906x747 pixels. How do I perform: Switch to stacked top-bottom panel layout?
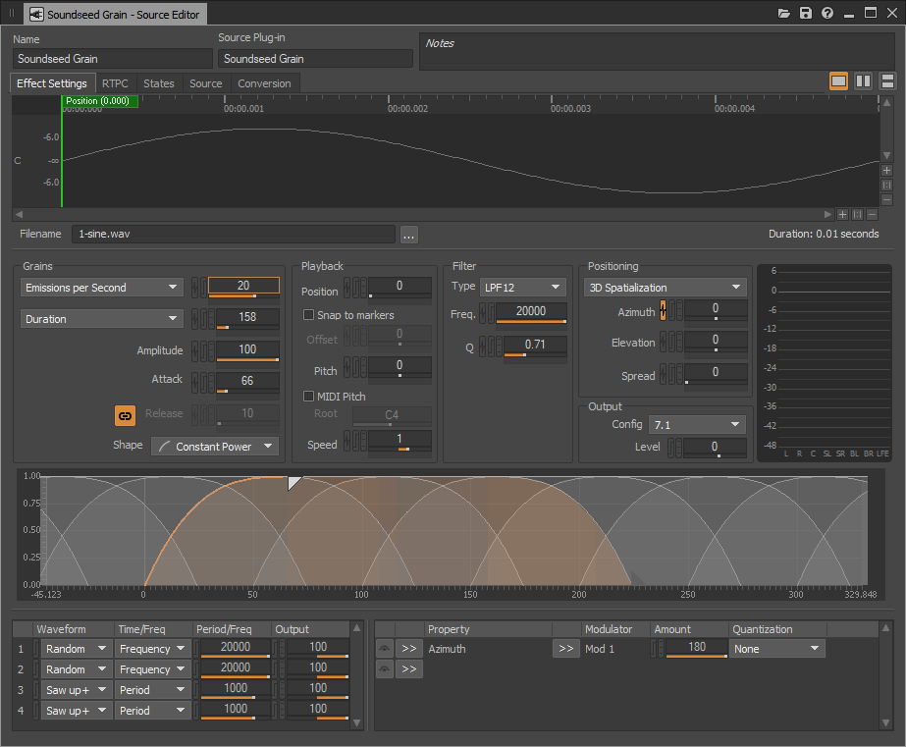(887, 81)
